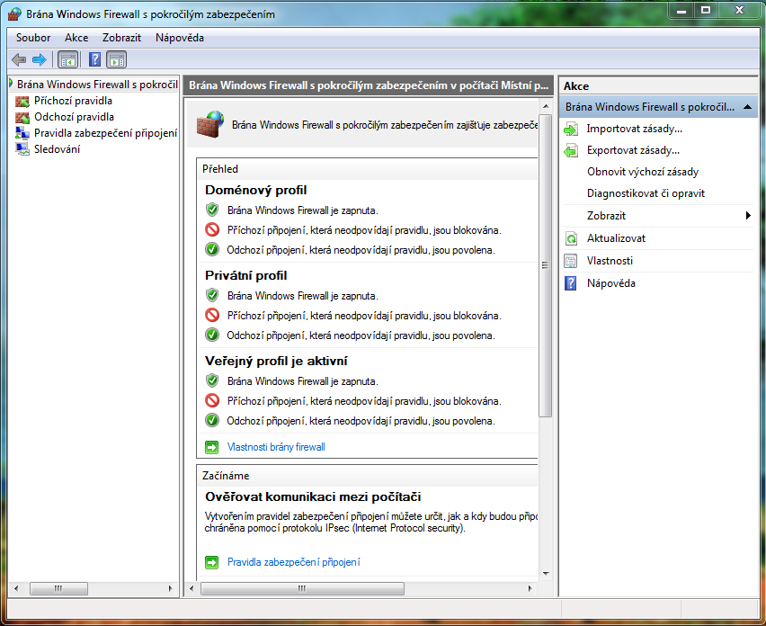This screenshot has width=766, height=626.
Task: Select Příchozí pravidla in the tree
Action: coord(74,101)
